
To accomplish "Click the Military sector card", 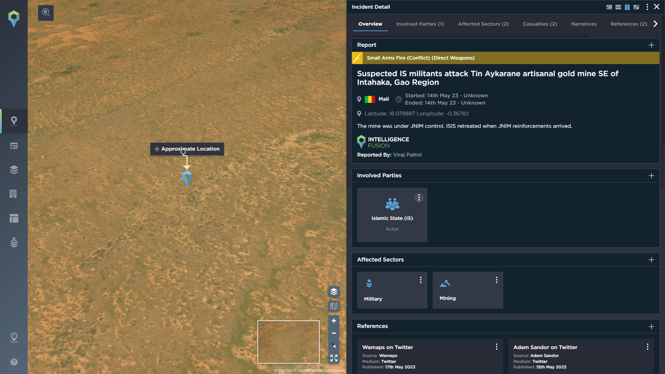I will tap(392, 290).
